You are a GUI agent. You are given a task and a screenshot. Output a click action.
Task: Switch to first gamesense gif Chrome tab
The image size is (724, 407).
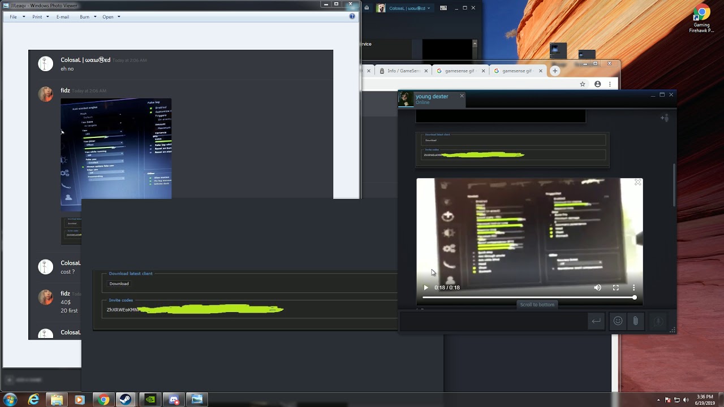point(461,71)
